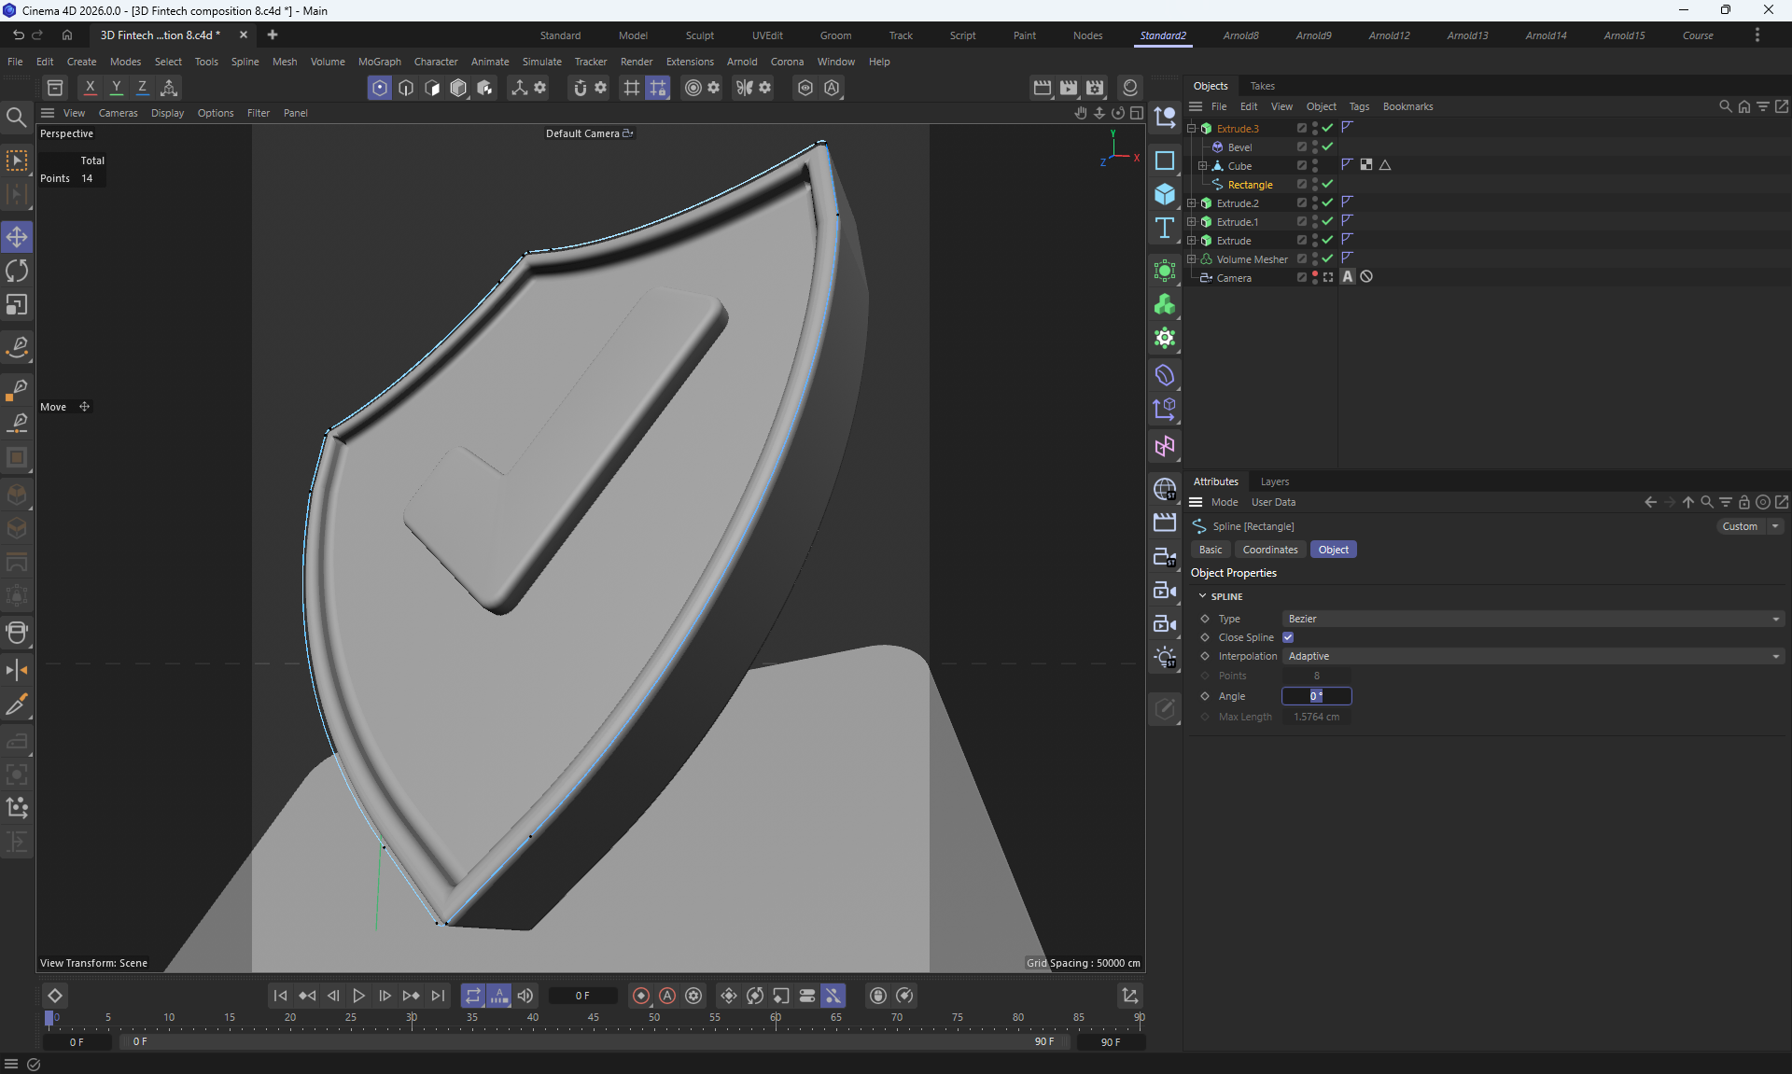This screenshot has height=1074, width=1792.
Task: Expand the Extrude.2 object tree
Action: [x=1192, y=203]
